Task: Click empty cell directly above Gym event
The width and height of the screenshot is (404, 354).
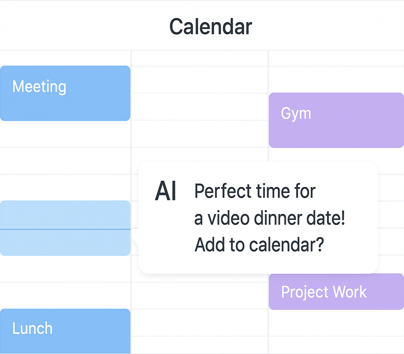Action: (x=336, y=80)
